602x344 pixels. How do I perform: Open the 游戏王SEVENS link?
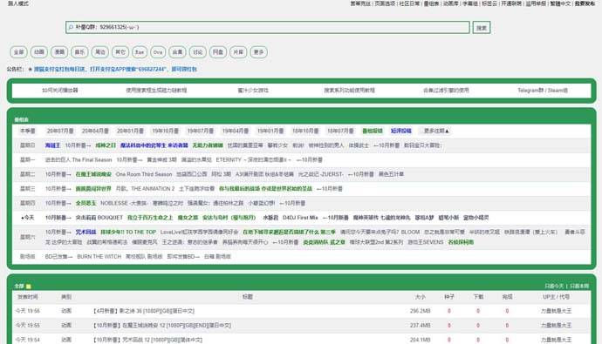(426, 242)
